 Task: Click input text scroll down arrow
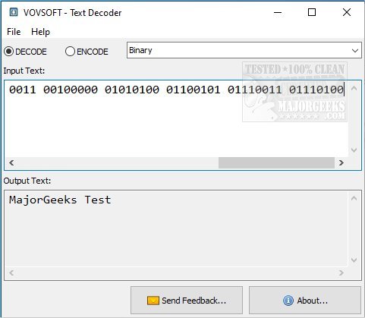354,150
